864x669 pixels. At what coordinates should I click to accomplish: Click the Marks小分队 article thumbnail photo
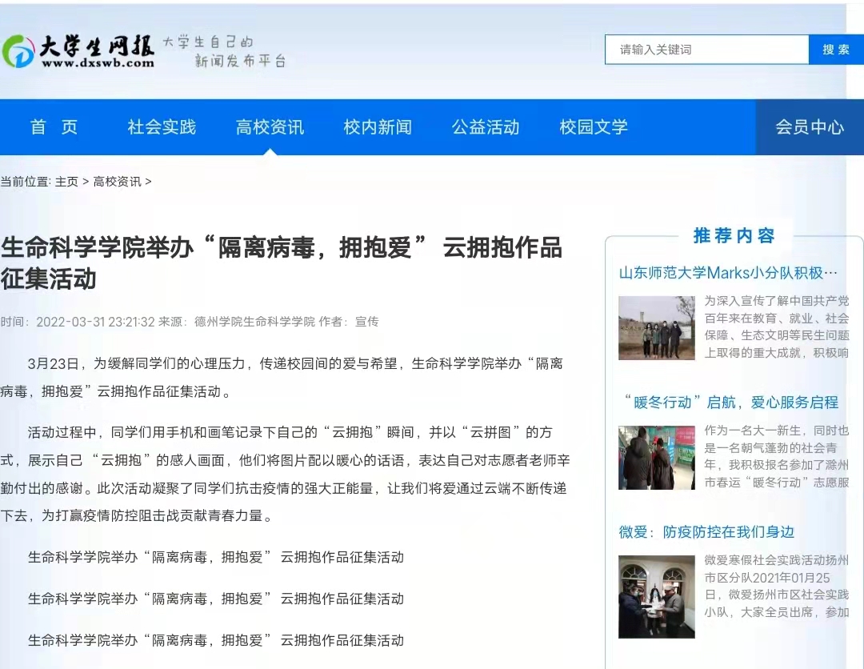point(656,328)
